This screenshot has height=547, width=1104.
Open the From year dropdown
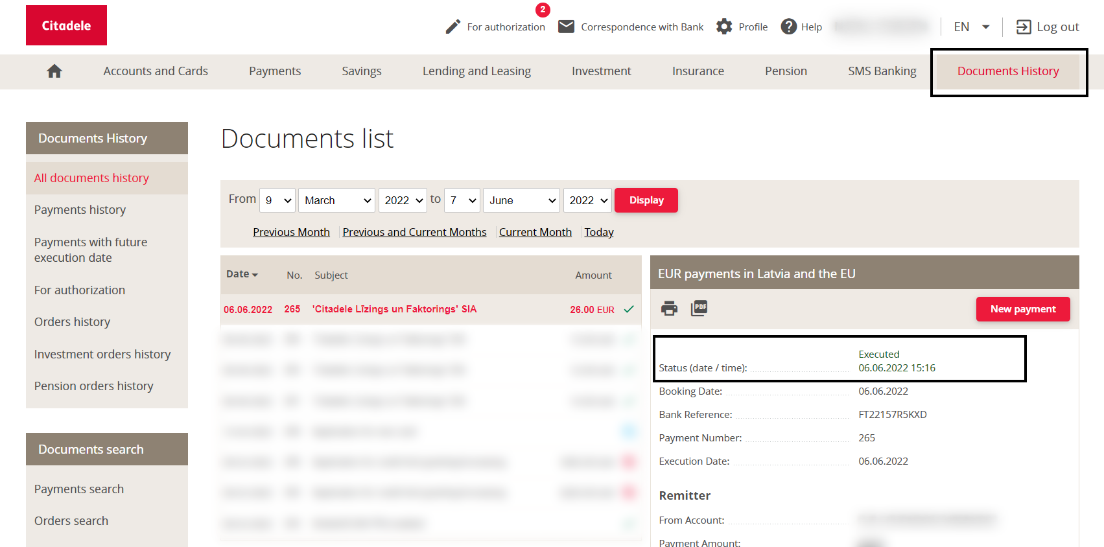(x=402, y=200)
